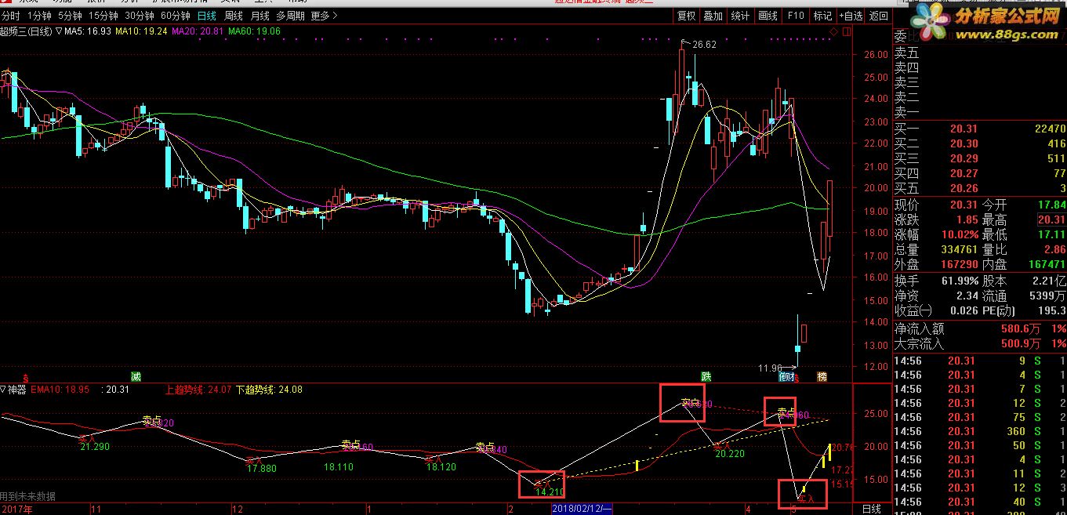Click the 20.220 buy signal label
This screenshot has width=1067, height=515.
click(730, 453)
